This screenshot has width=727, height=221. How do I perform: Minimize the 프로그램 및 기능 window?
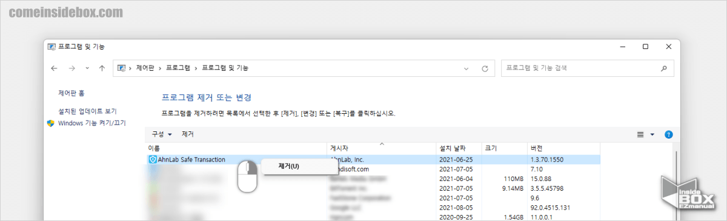[622, 47]
